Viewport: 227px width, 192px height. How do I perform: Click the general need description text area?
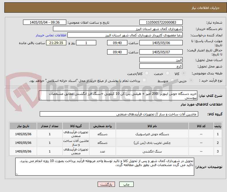118,95
